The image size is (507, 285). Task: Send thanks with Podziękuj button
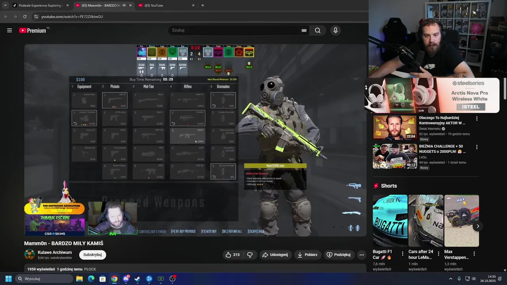click(x=339, y=255)
